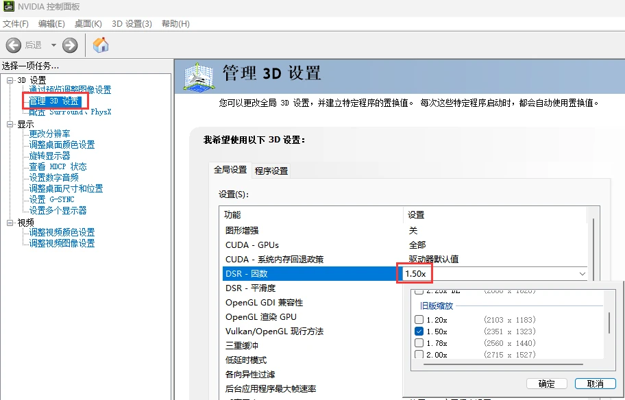Open the Home icon in toolbar

point(101,45)
